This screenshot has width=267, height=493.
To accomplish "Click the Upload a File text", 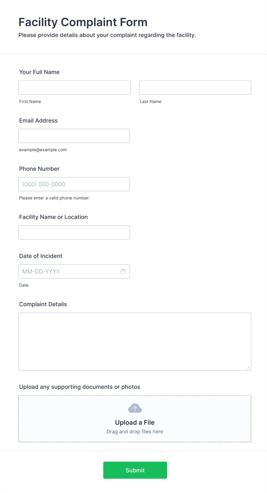I will point(135,422).
